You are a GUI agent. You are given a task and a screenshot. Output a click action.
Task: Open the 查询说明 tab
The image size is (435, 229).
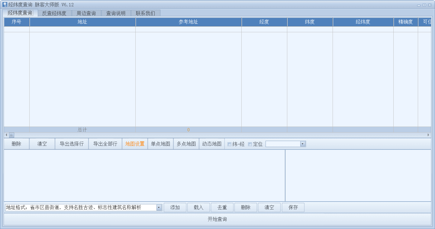pos(116,13)
